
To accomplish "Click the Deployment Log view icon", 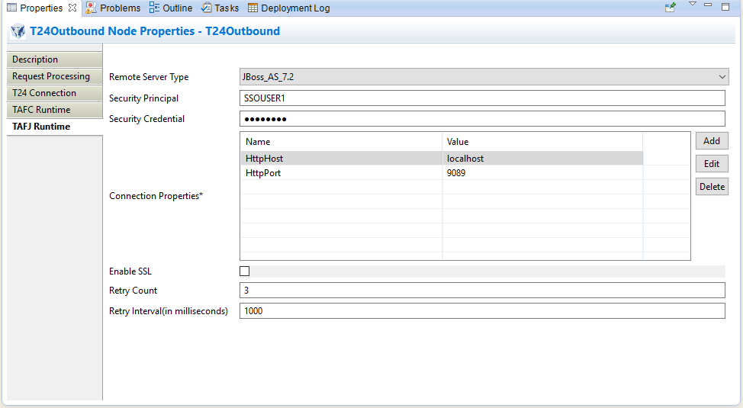I will 252,8.
